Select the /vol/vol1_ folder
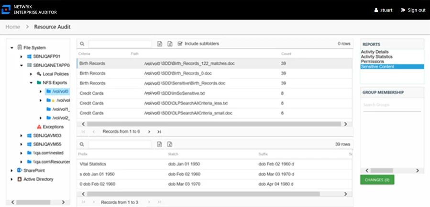The width and height of the screenshot is (430, 207). pos(58,109)
